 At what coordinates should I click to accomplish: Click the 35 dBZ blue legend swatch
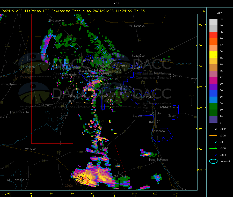tap(213, 93)
